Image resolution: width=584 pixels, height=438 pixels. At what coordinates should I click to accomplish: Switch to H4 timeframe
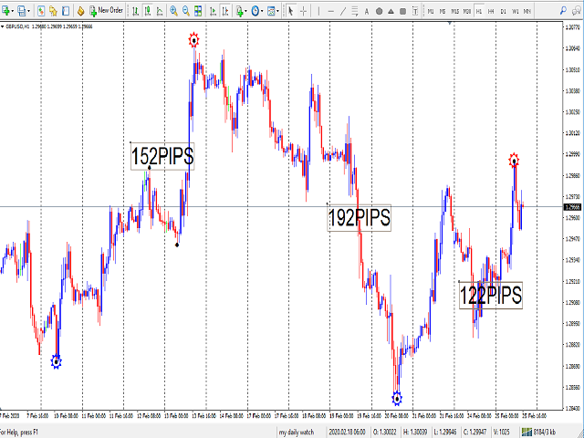click(491, 11)
